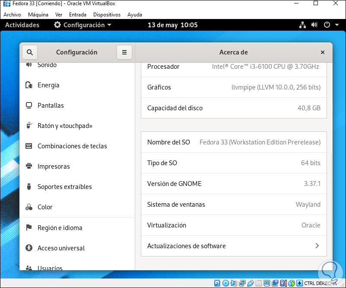Image resolution: width=346 pixels, height=288 pixels.
Task: Click the network icon in GNOME top bar
Action: click(x=302, y=25)
